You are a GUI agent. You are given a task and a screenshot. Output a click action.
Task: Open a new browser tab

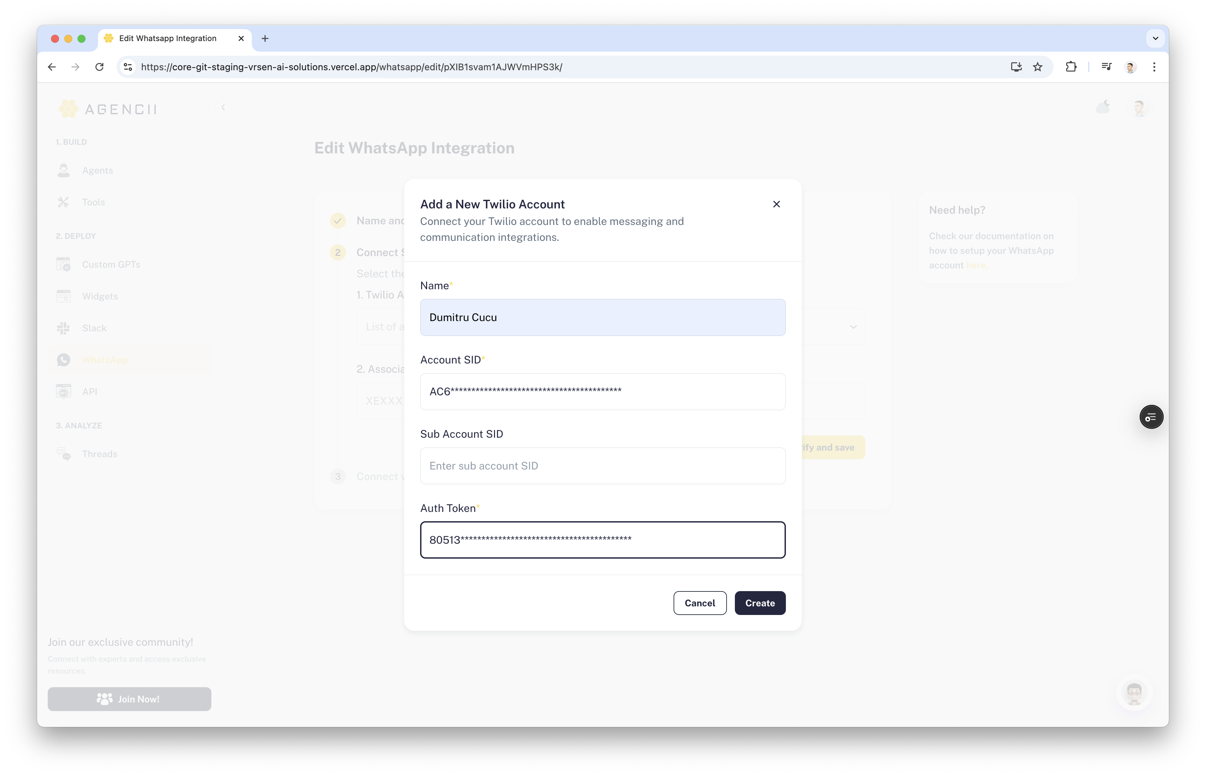pos(265,38)
